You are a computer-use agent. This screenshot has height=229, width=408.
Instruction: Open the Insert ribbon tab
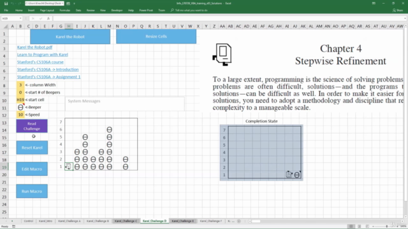coord(31,10)
